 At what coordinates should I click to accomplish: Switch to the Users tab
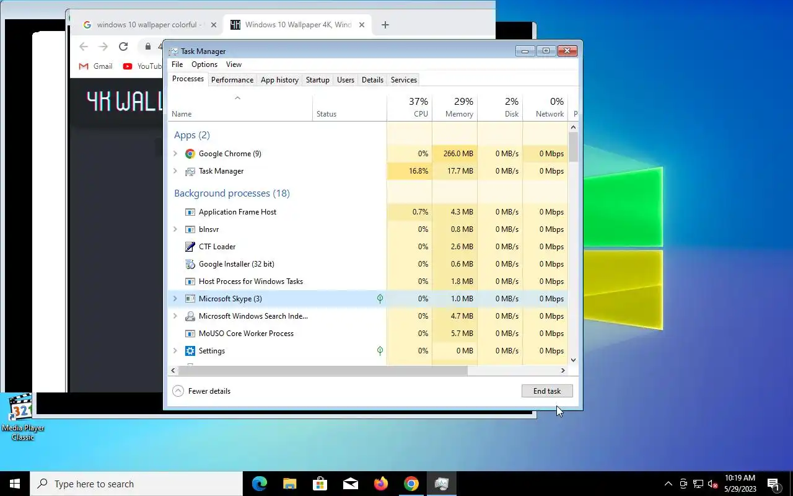(346, 80)
